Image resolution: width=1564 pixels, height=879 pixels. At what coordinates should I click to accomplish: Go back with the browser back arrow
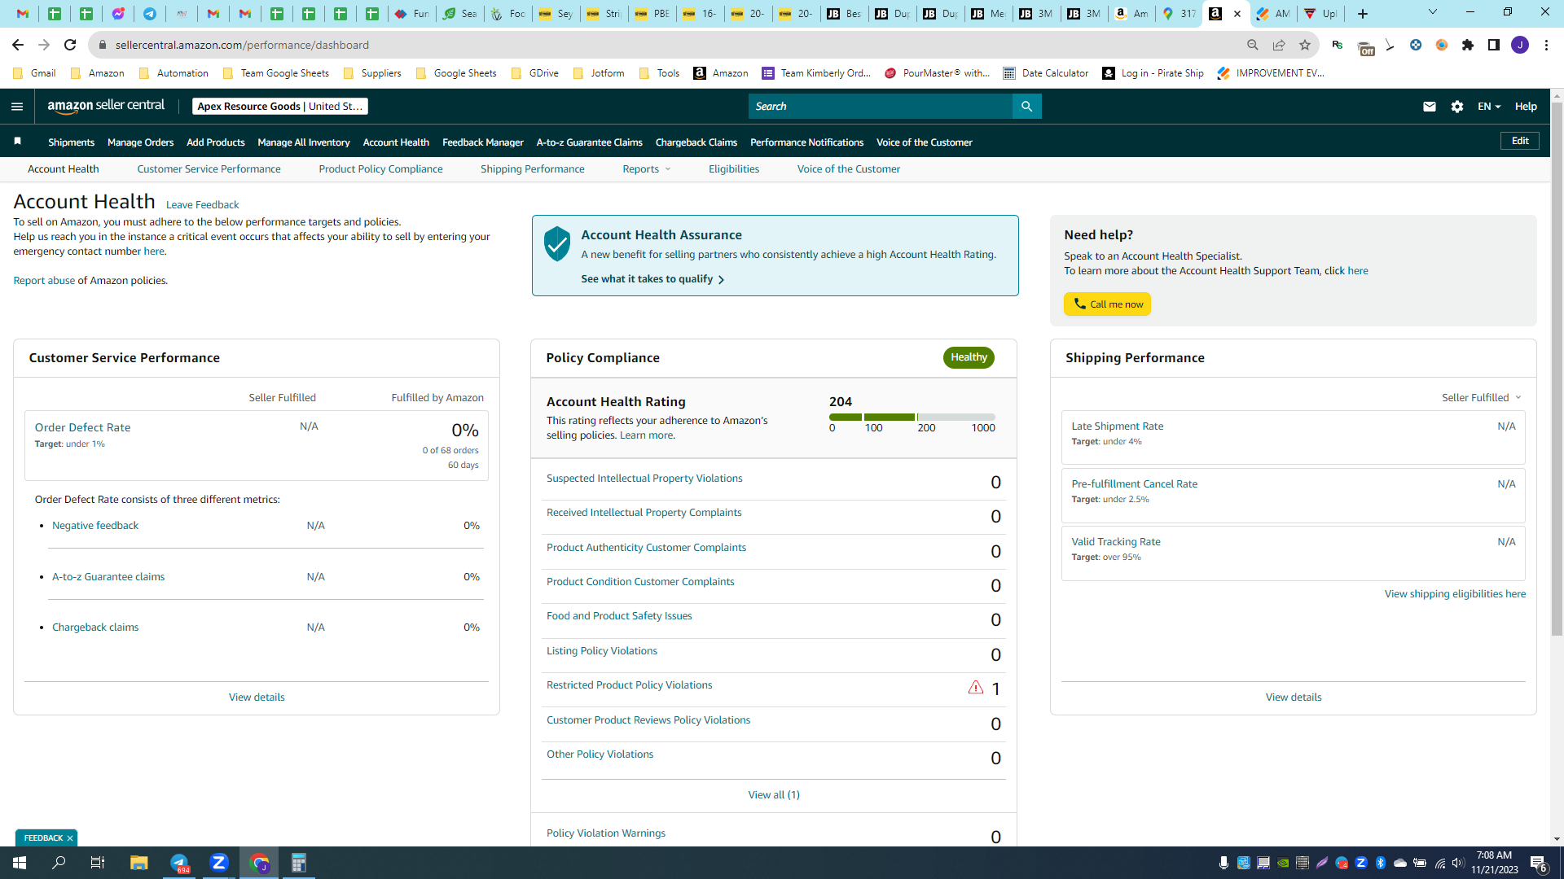click(18, 45)
